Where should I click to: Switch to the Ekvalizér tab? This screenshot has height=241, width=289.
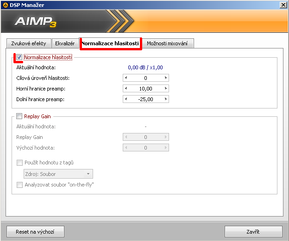point(65,43)
